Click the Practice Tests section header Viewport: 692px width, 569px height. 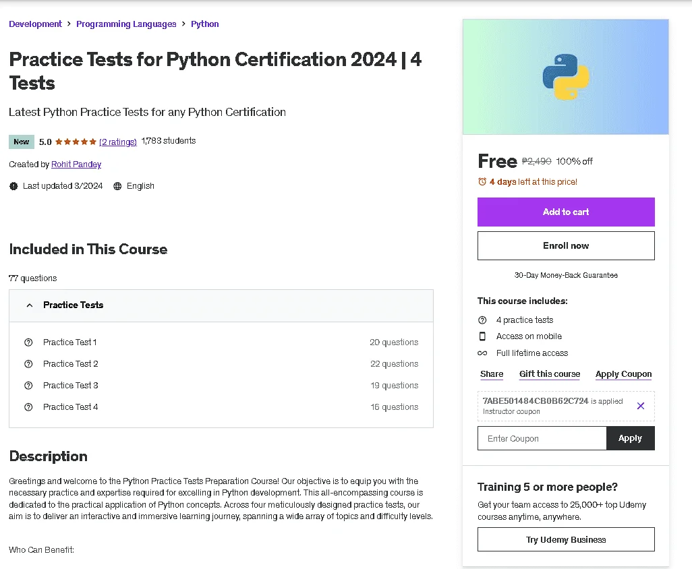coord(221,305)
